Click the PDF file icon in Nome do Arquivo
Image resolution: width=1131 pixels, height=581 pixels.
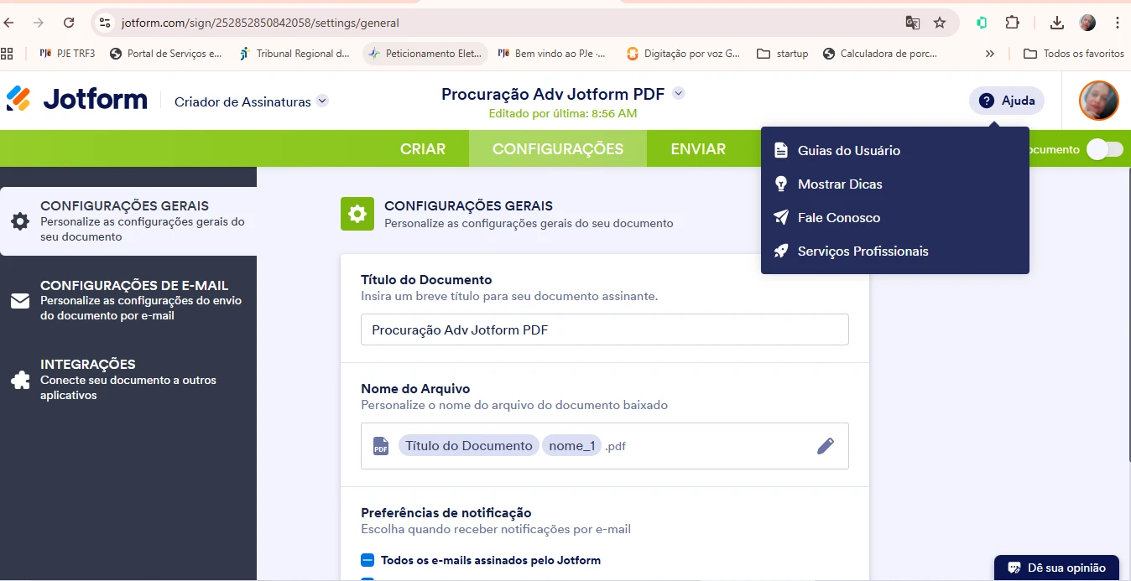pyautogui.click(x=379, y=445)
